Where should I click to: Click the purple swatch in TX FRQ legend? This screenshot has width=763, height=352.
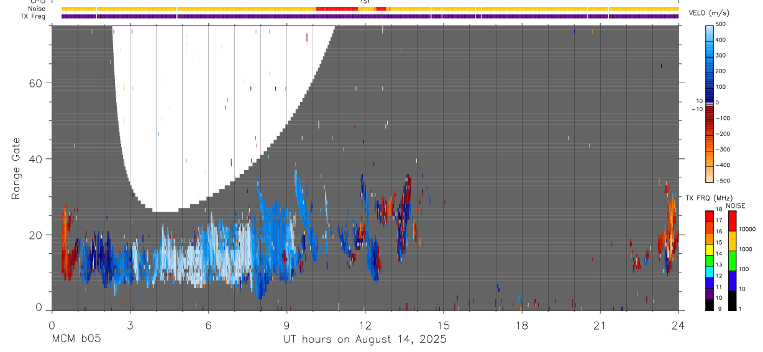[709, 293]
